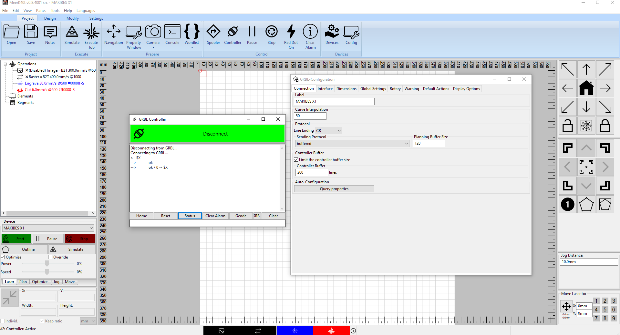Toggle Keep ratio checkbox
Image resolution: width=620 pixels, height=335 pixels.
point(42,321)
